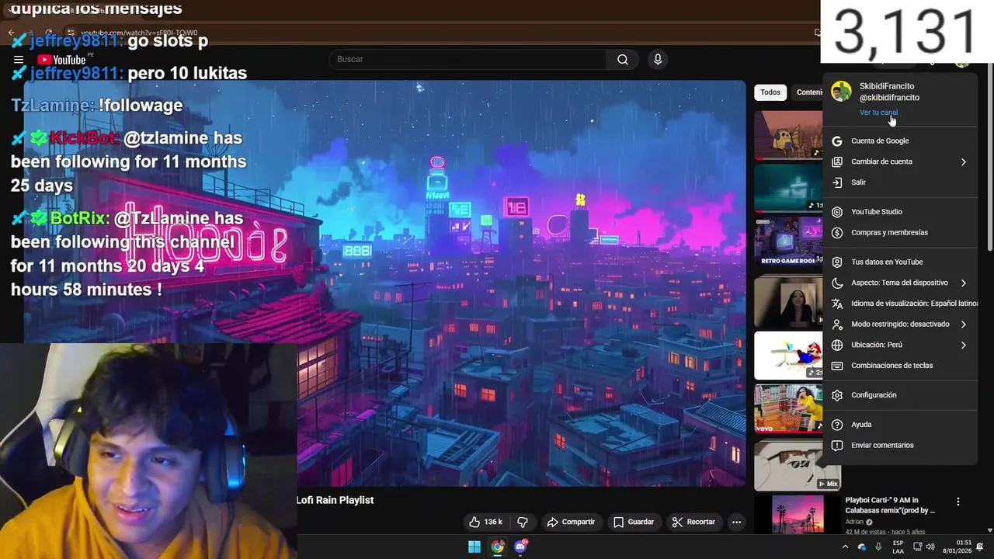The width and height of the screenshot is (994, 559).
Task: Focus the Buscar search field
Action: [467, 60]
